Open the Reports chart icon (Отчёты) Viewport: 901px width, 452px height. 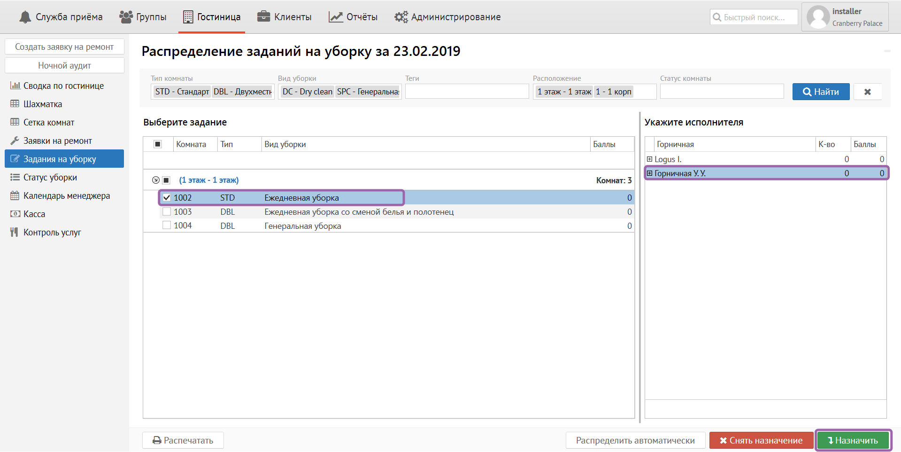(336, 17)
